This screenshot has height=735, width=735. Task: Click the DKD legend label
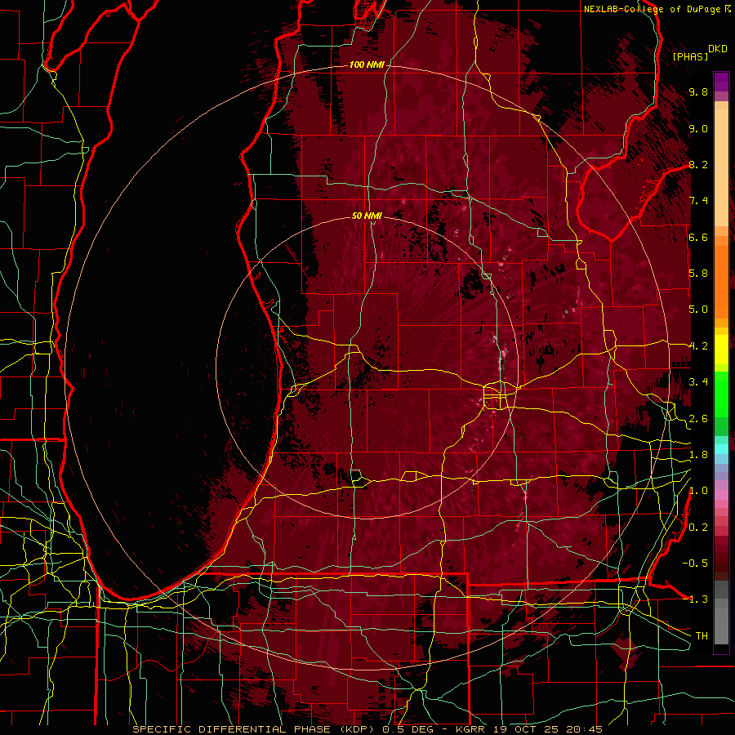pyautogui.click(x=718, y=49)
